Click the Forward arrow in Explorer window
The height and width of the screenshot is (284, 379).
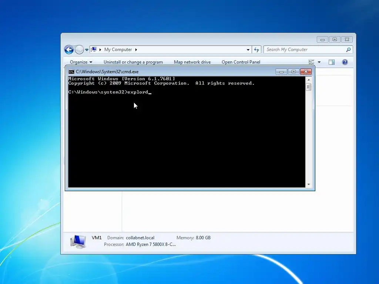tap(79, 50)
